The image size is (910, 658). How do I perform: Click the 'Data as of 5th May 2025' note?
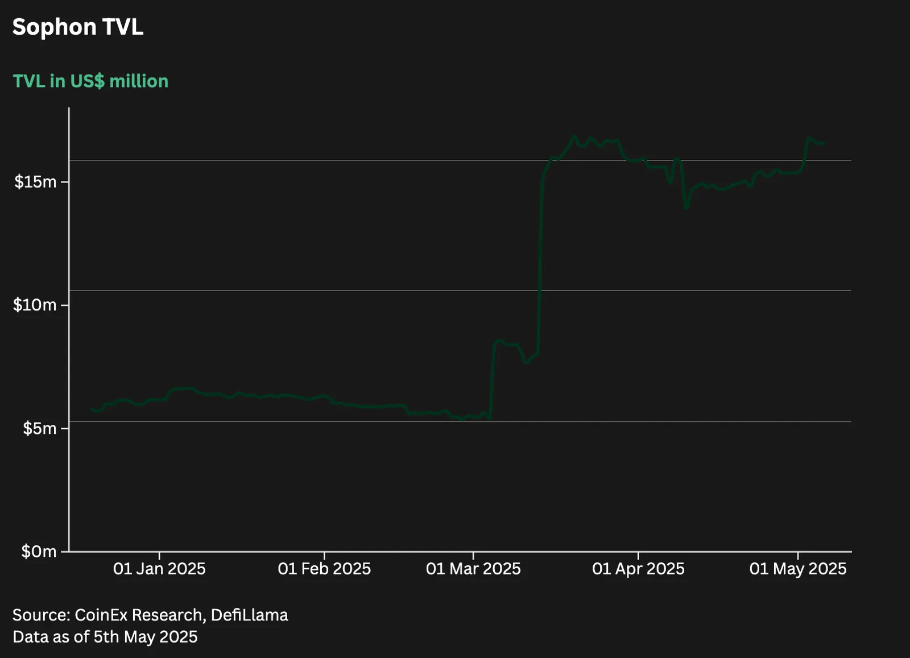point(105,636)
